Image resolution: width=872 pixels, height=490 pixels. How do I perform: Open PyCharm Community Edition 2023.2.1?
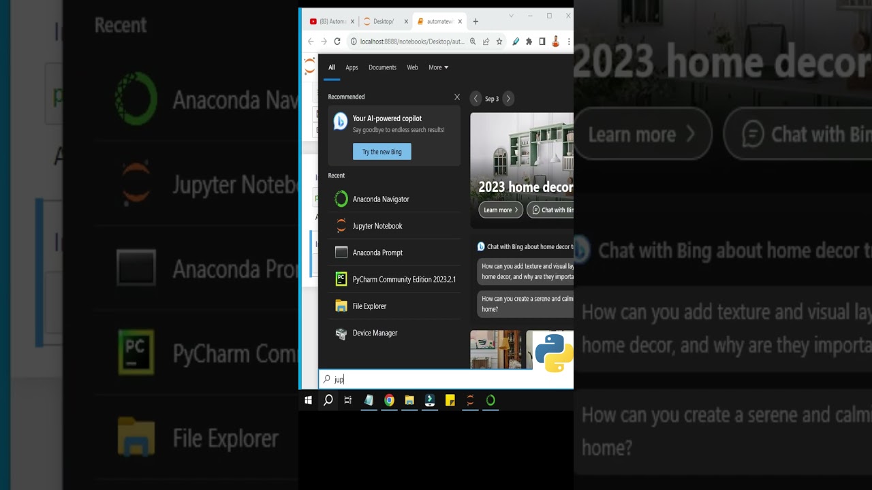394,279
